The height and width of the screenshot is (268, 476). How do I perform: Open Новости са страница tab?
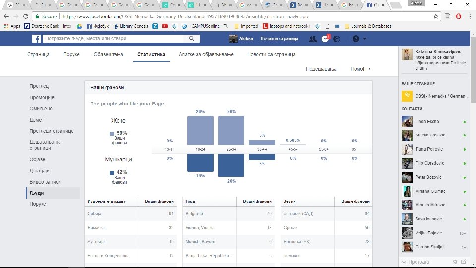click(271, 54)
